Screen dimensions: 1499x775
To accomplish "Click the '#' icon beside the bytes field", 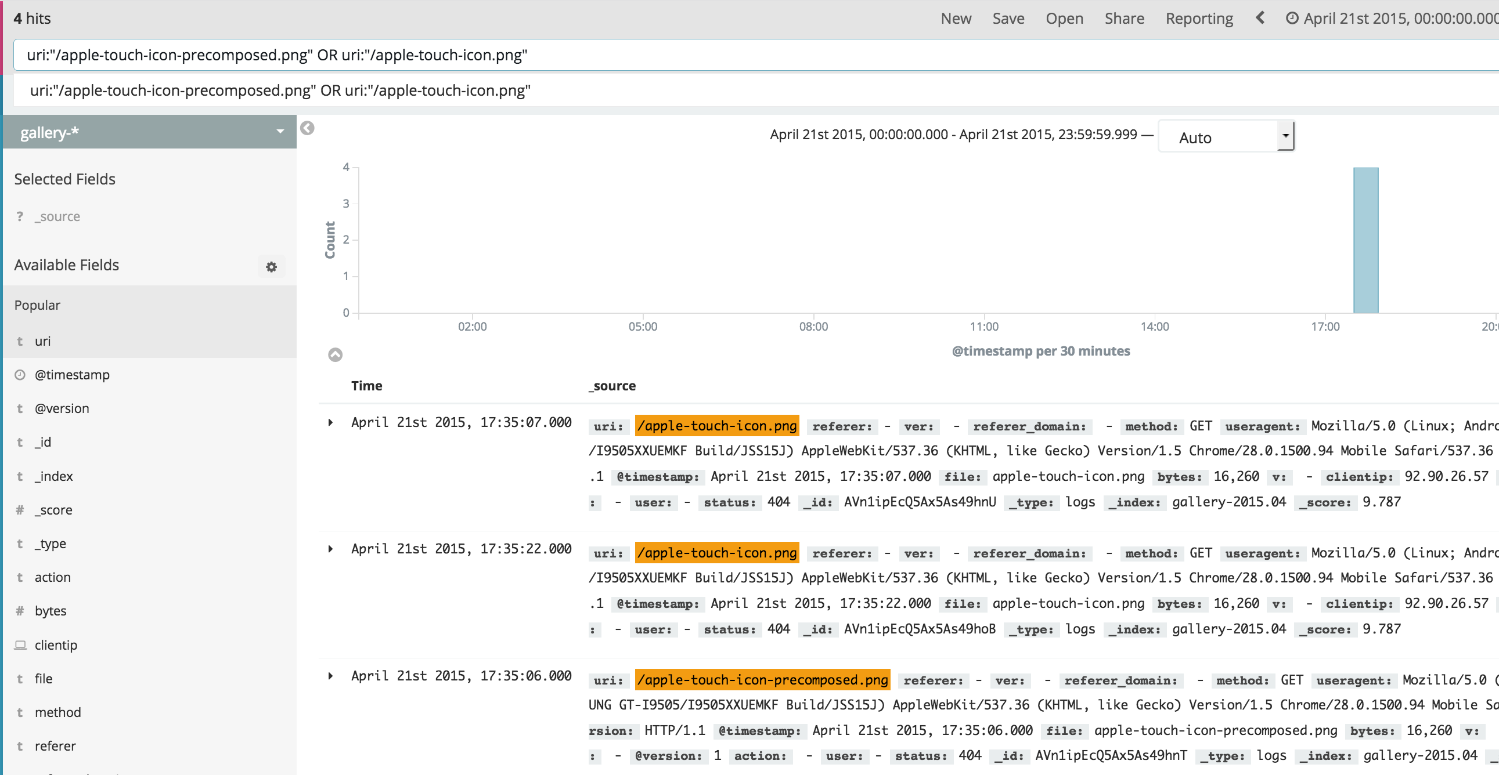I will coord(20,610).
